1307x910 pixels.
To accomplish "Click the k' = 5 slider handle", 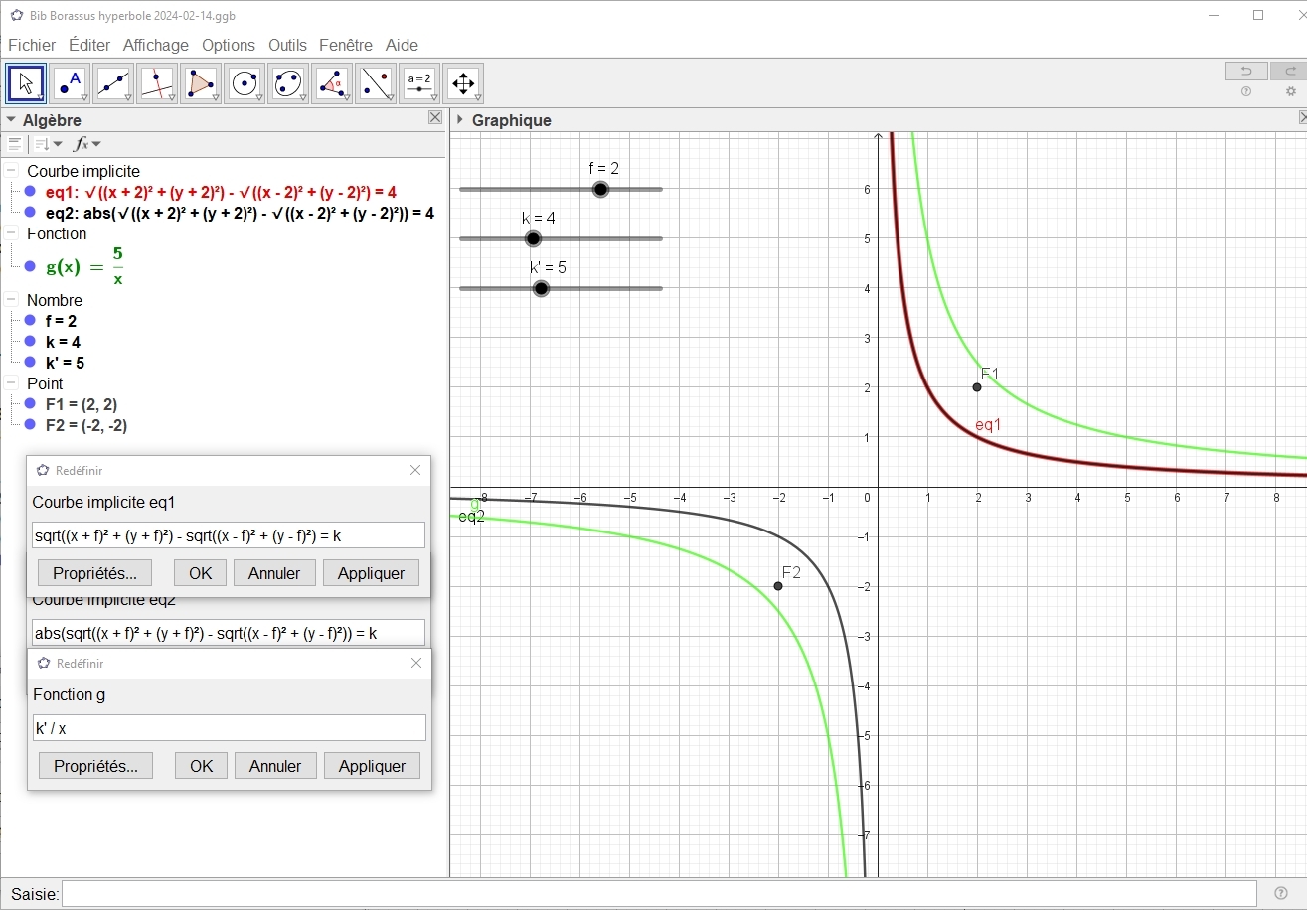I will point(541,288).
